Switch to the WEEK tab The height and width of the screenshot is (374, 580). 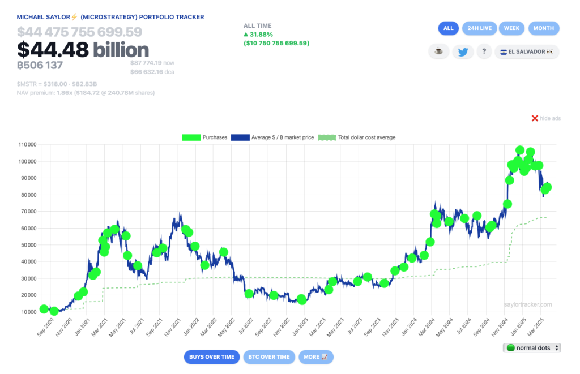point(511,28)
